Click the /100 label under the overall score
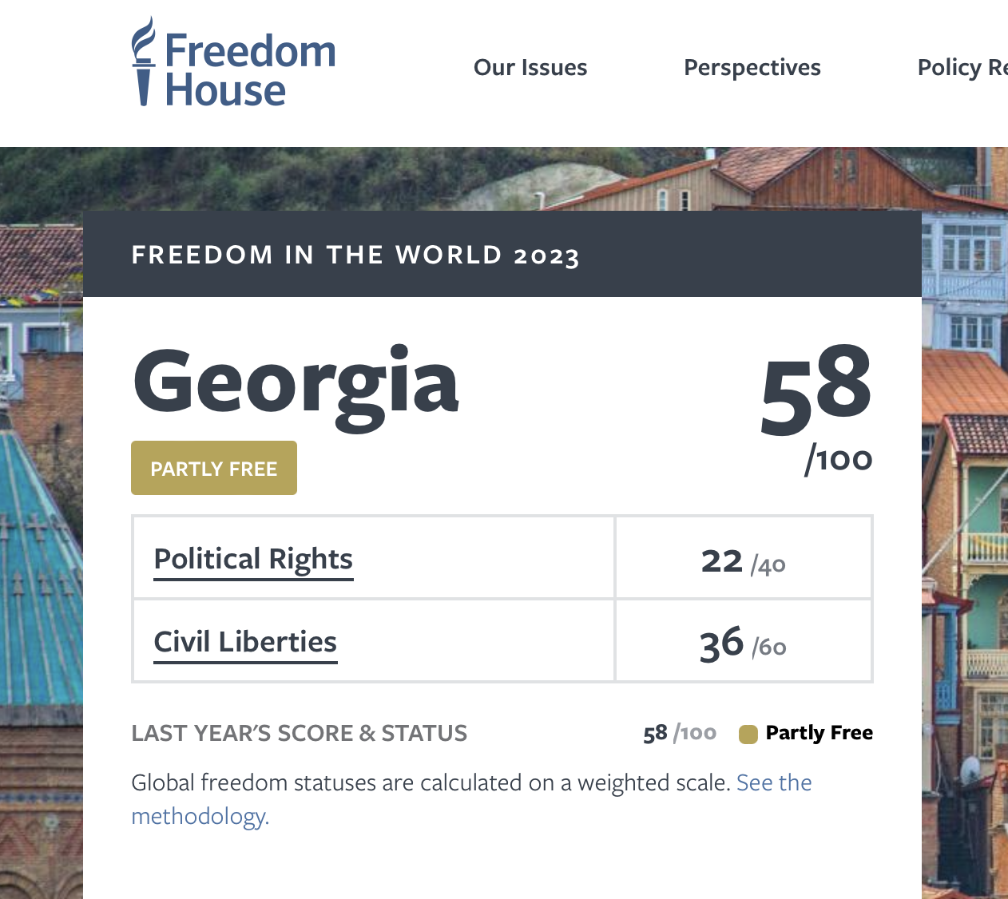This screenshot has width=1008, height=899. (839, 460)
